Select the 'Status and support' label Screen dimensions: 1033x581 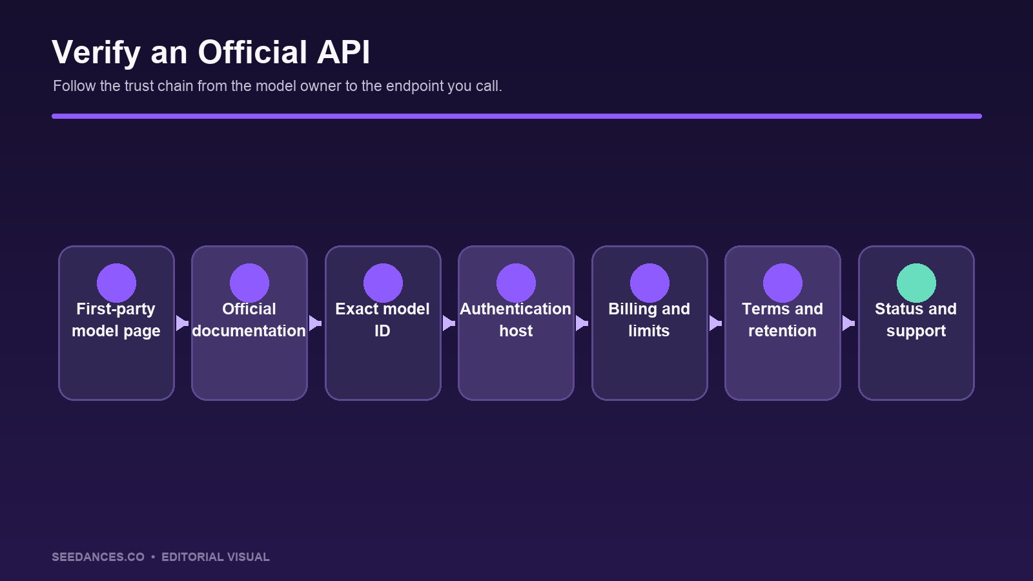pyautogui.click(x=916, y=320)
